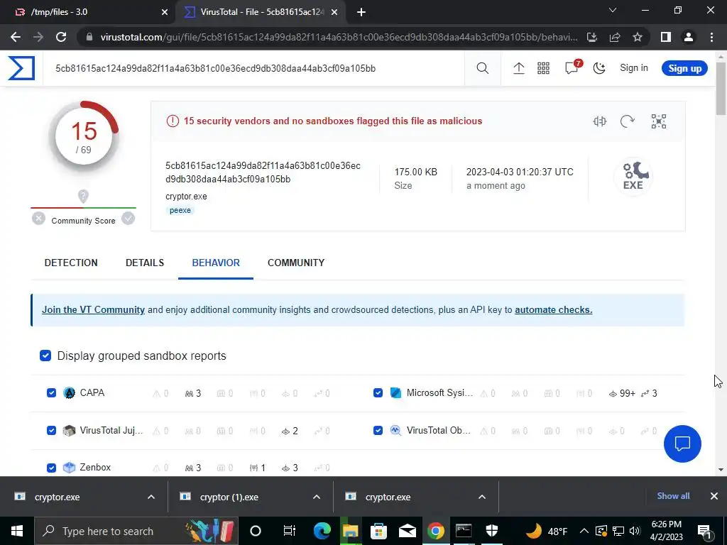727x545 pixels.
Task: Open Windows Security shield on taskbar
Action: pos(492,531)
